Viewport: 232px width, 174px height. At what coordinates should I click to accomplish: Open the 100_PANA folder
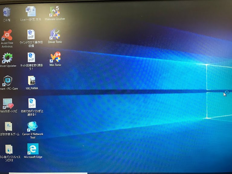[31, 80]
